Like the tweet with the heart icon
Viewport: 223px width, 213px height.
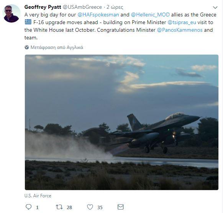coord(90,207)
